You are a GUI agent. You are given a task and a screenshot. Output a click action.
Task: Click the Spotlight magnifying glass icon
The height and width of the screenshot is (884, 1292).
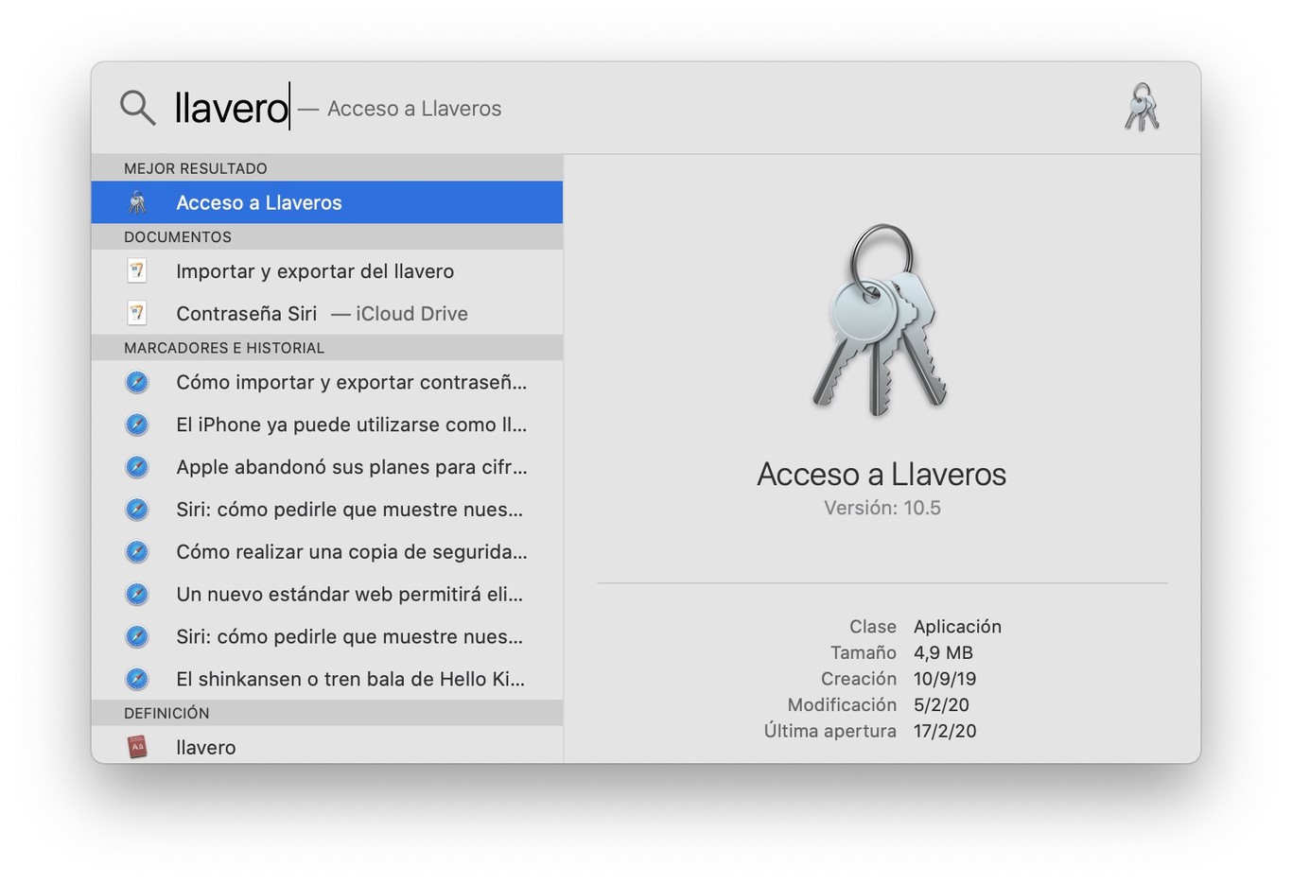(x=138, y=108)
